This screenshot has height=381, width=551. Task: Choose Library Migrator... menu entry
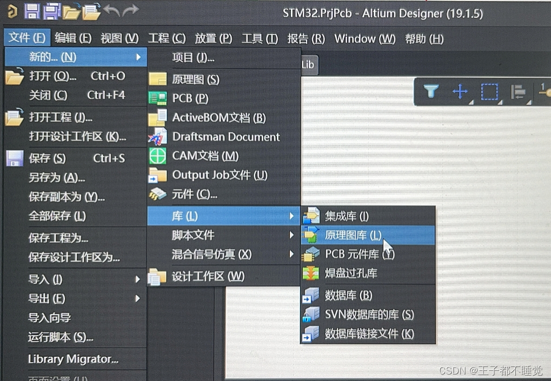[x=75, y=359]
